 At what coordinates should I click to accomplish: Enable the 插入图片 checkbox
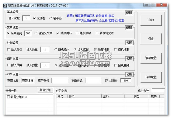8,65
